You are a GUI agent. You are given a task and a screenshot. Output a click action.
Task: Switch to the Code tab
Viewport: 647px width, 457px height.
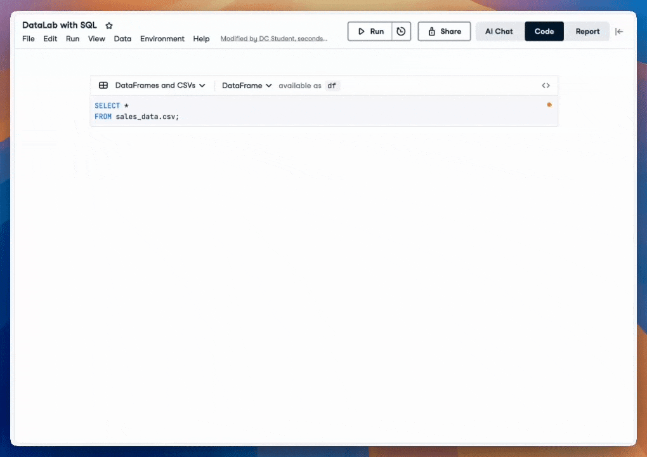pyautogui.click(x=544, y=31)
